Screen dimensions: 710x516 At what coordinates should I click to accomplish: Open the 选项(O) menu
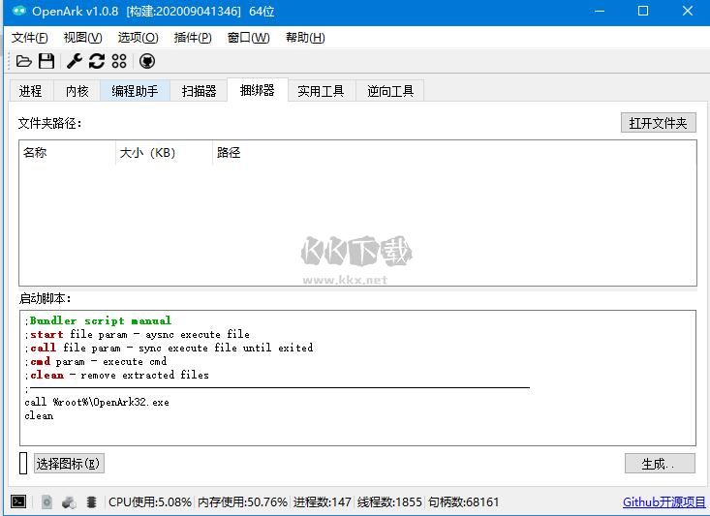(139, 38)
